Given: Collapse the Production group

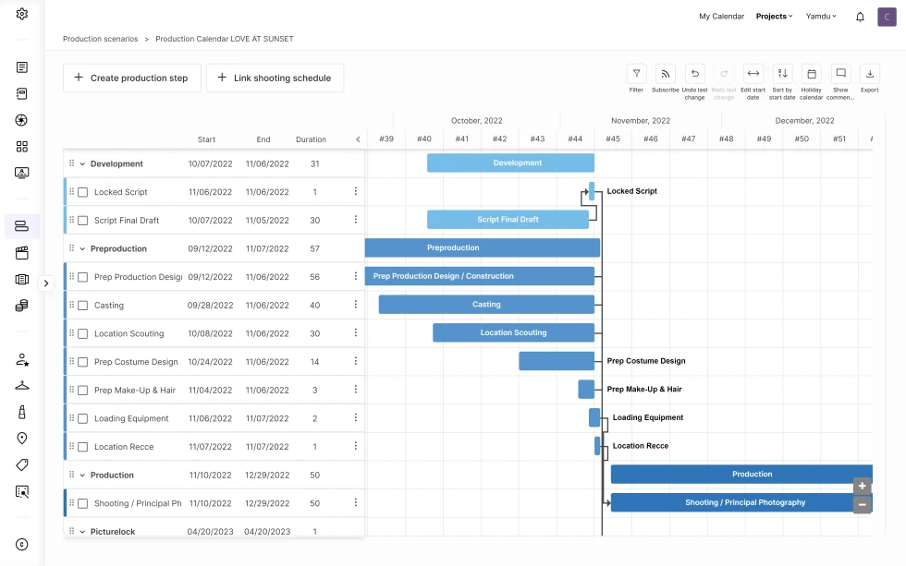Looking at the screenshot, I should pos(82,475).
